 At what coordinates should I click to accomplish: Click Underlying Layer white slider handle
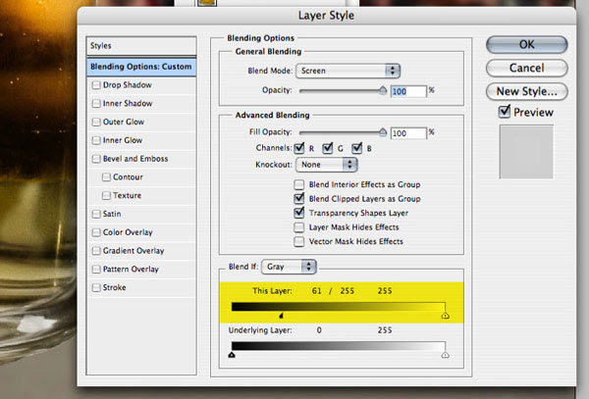click(x=445, y=355)
